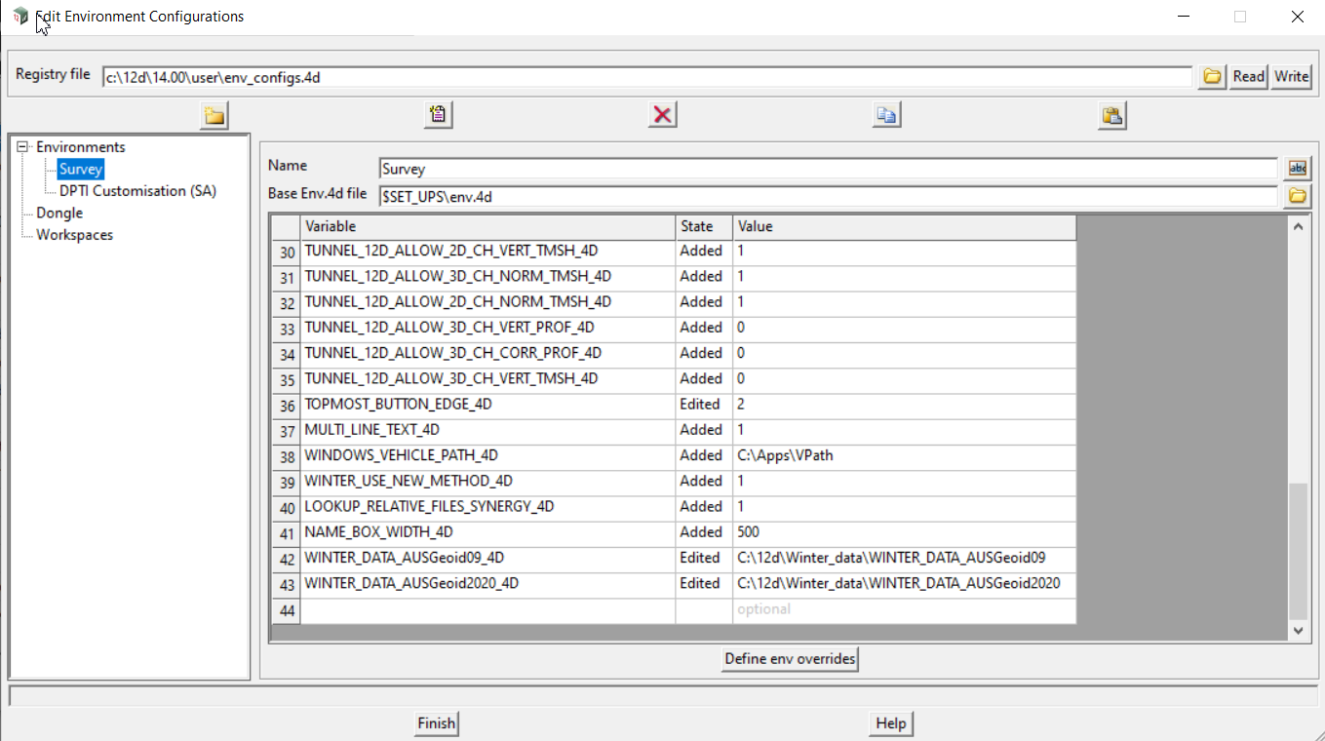Click the abc icon beside Name field

[x=1297, y=168]
